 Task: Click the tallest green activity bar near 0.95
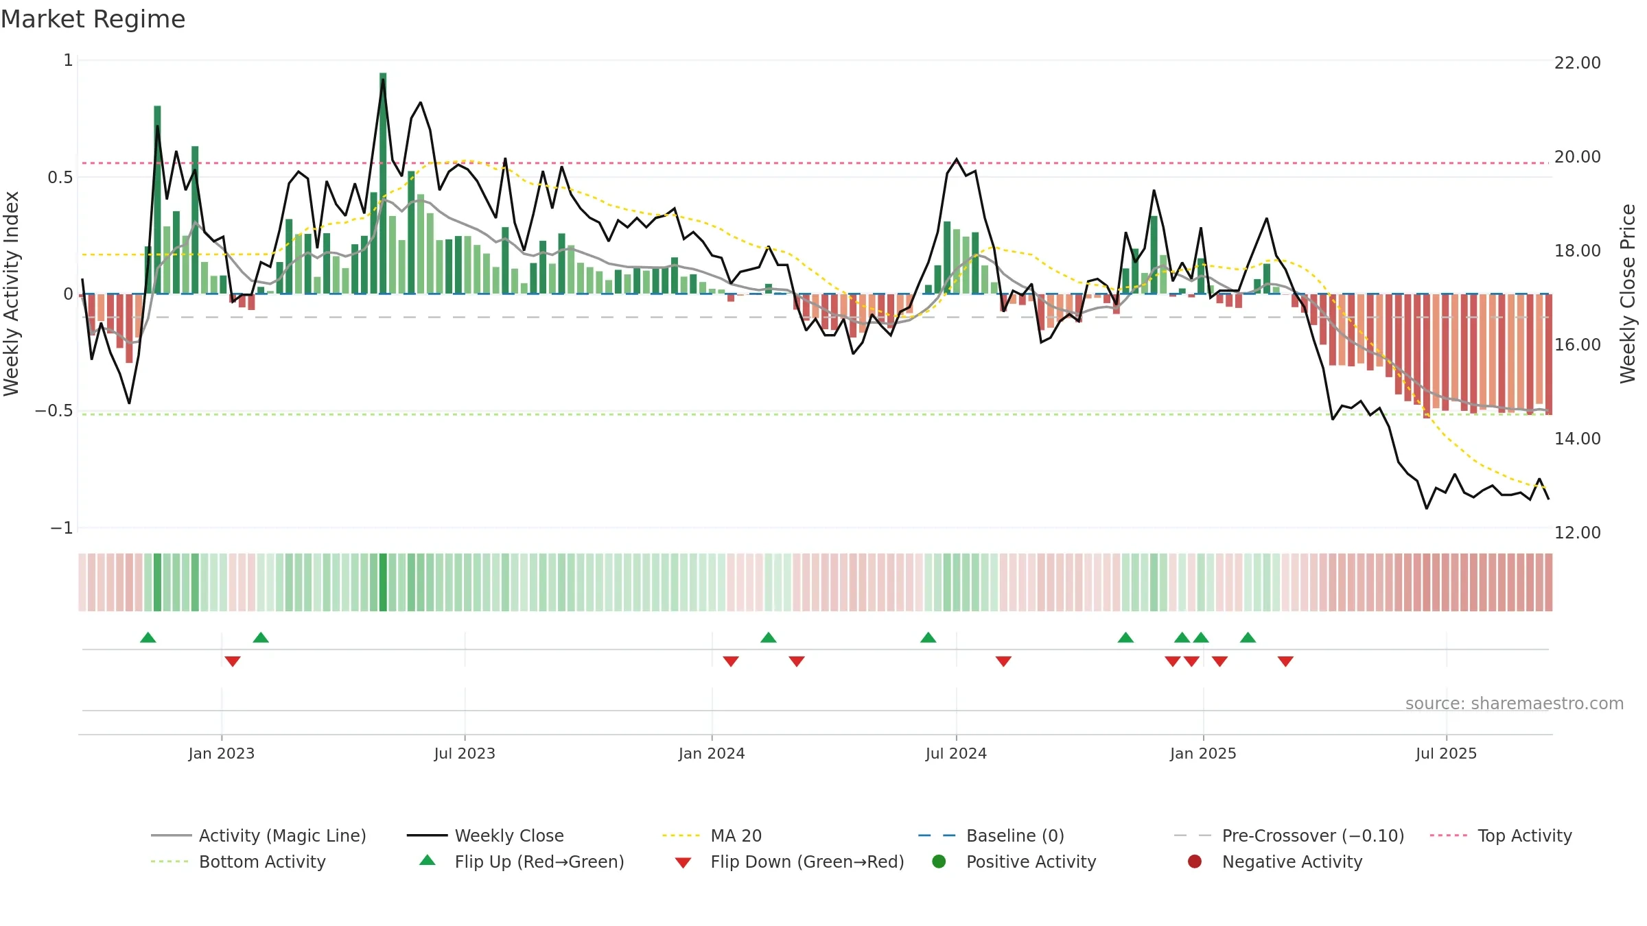click(383, 183)
